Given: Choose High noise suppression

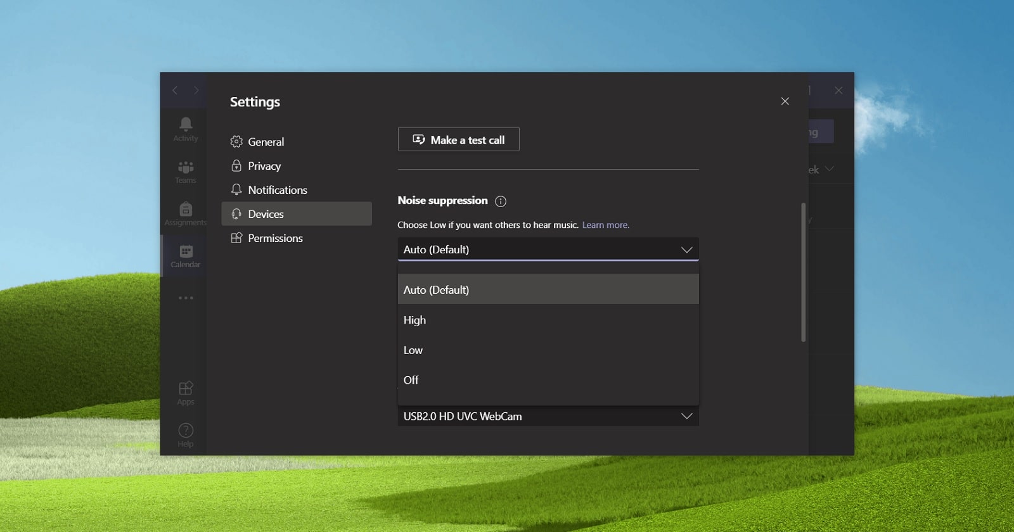Looking at the screenshot, I should pos(548,320).
